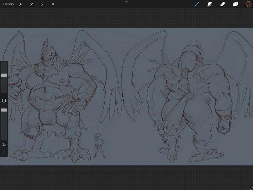Screen dimensions: 253x190
Task: Open the Adjustments magic wand menu
Action: coord(31,4)
